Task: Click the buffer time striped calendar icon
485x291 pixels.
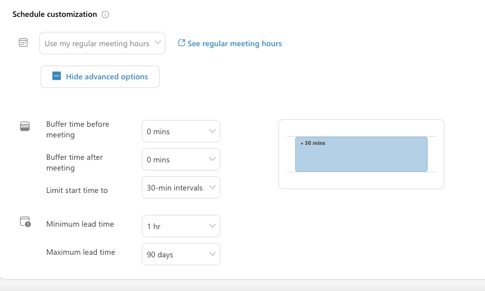Action: tap(25, 126)
